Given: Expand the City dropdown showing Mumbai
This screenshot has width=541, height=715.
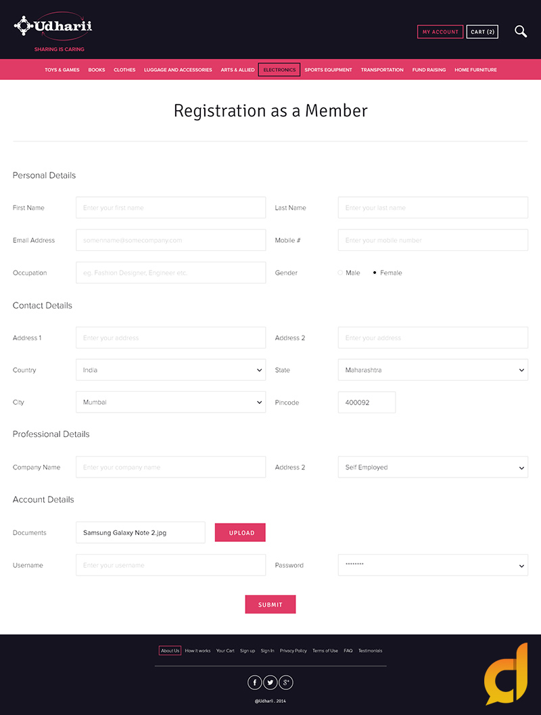Looking at the screenshot, I should (170, 402).
